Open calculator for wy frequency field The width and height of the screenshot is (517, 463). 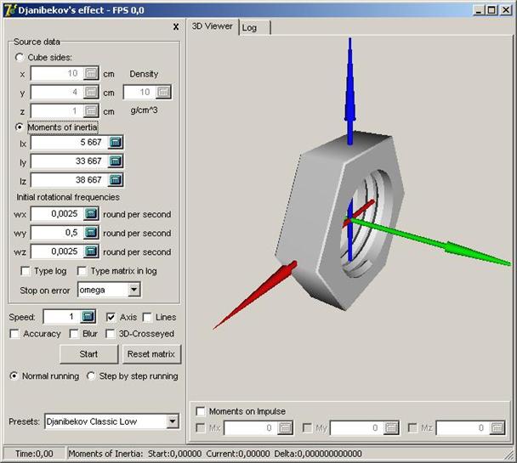(92, 233)
